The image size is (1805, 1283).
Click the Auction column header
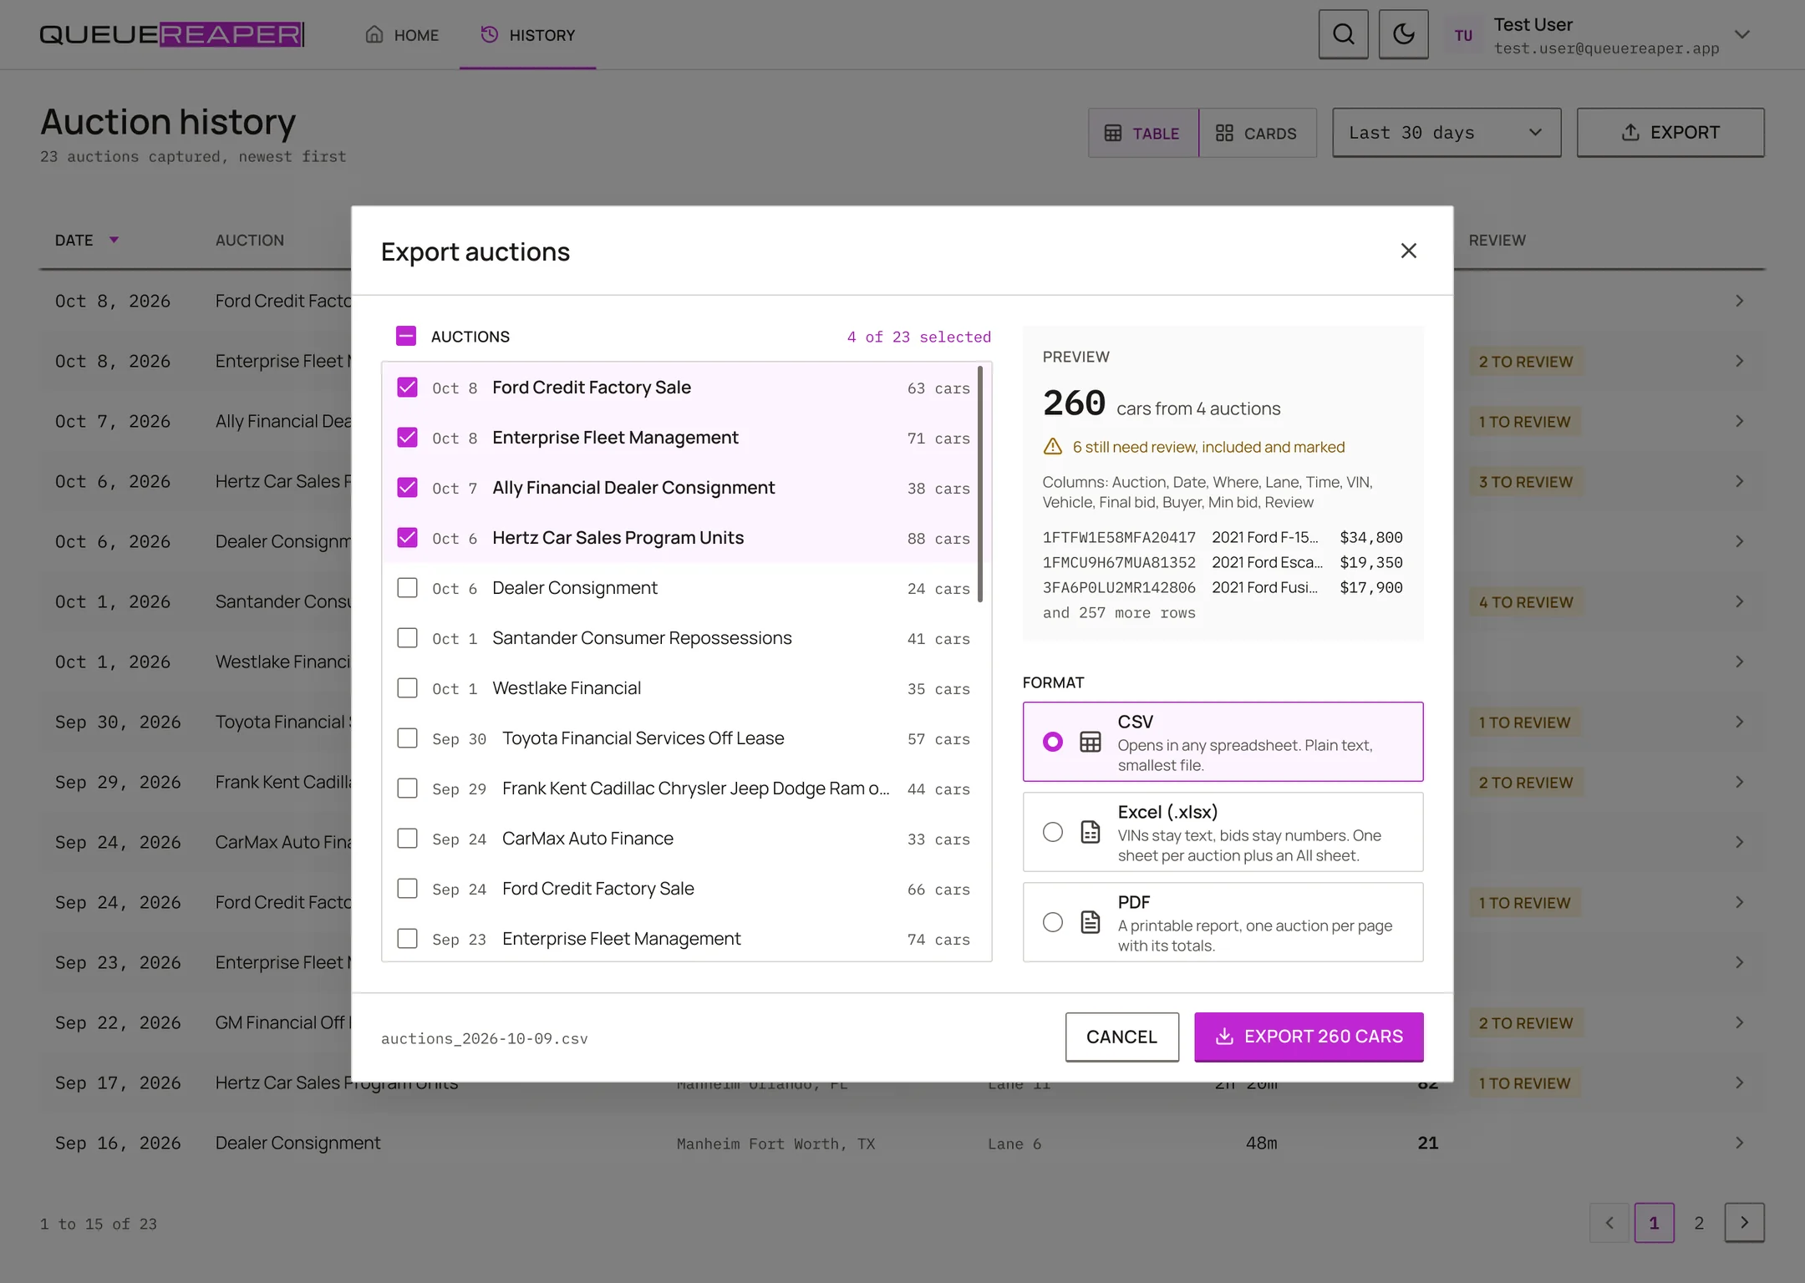click(250, 241)
